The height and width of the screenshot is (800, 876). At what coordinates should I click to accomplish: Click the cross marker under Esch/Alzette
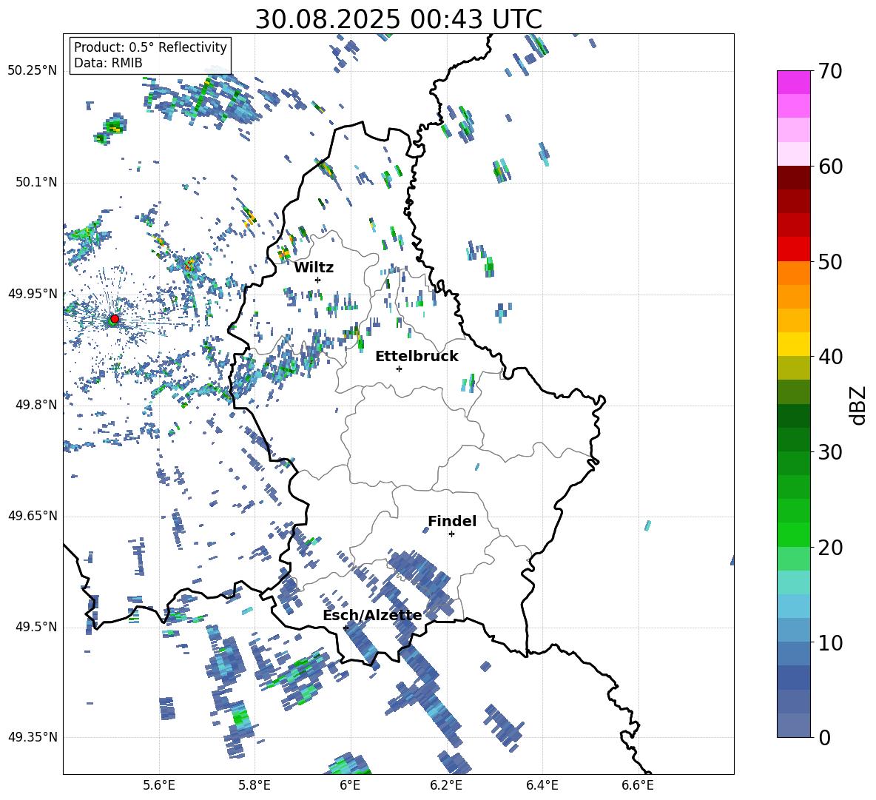346,628
